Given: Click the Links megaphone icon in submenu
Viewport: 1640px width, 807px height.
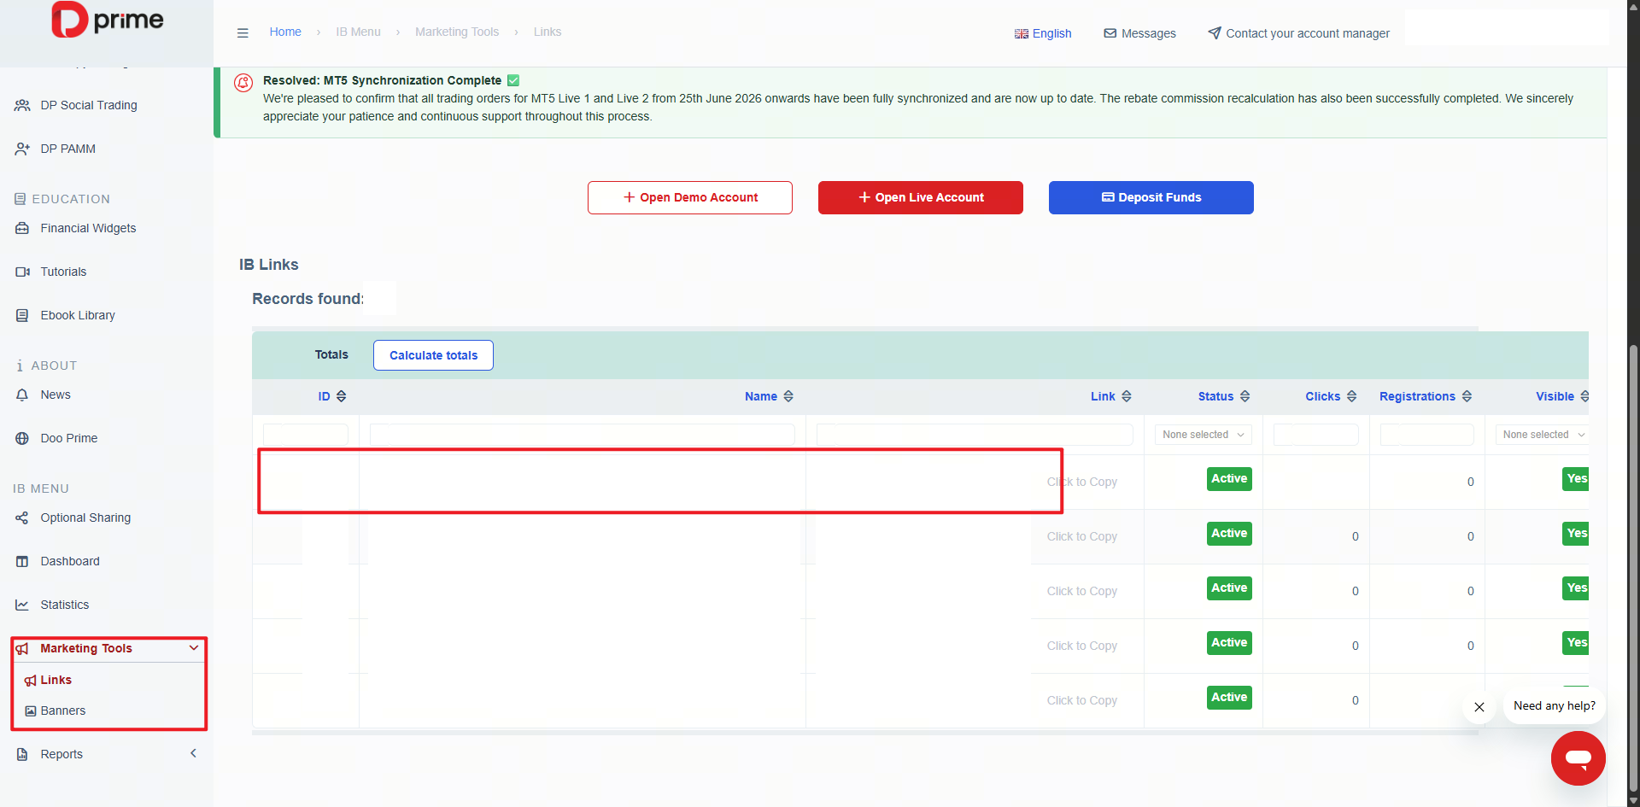Looking at the screenshot, I should [31, 680].
